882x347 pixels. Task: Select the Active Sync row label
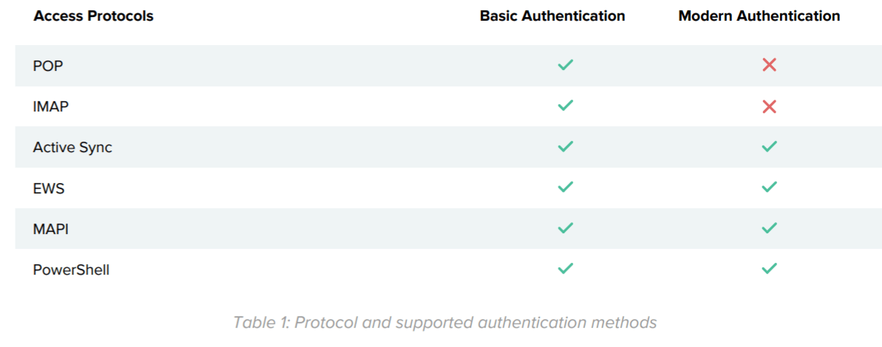[x=72, y=148]
